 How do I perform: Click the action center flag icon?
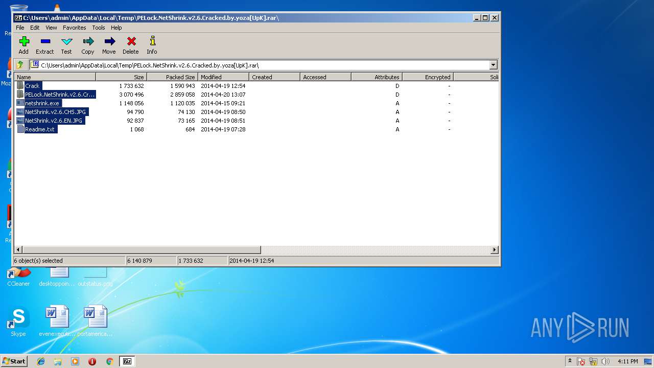tap(581, 361)
